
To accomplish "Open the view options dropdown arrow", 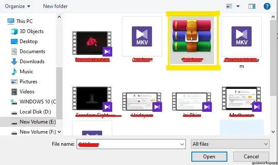I will coord(238,6).
